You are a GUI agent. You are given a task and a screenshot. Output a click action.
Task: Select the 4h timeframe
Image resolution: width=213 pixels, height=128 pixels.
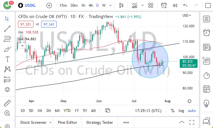[x=91, y=5]
